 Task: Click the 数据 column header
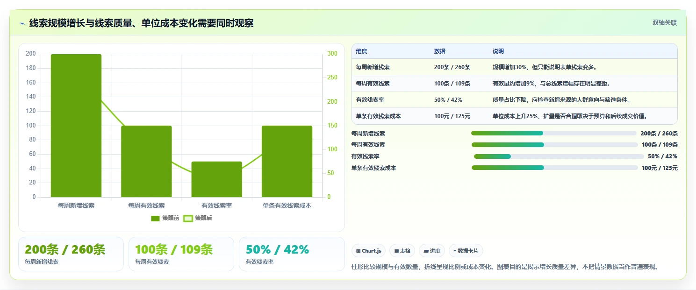click(x=440, y=51)
